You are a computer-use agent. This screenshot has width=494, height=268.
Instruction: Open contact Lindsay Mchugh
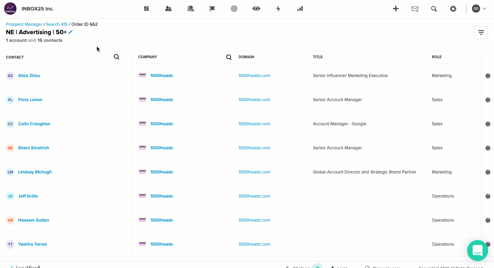click(x=35, y=172)
